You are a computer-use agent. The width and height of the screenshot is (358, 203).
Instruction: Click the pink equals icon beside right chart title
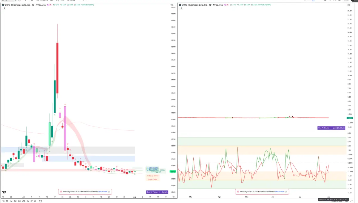227,5
